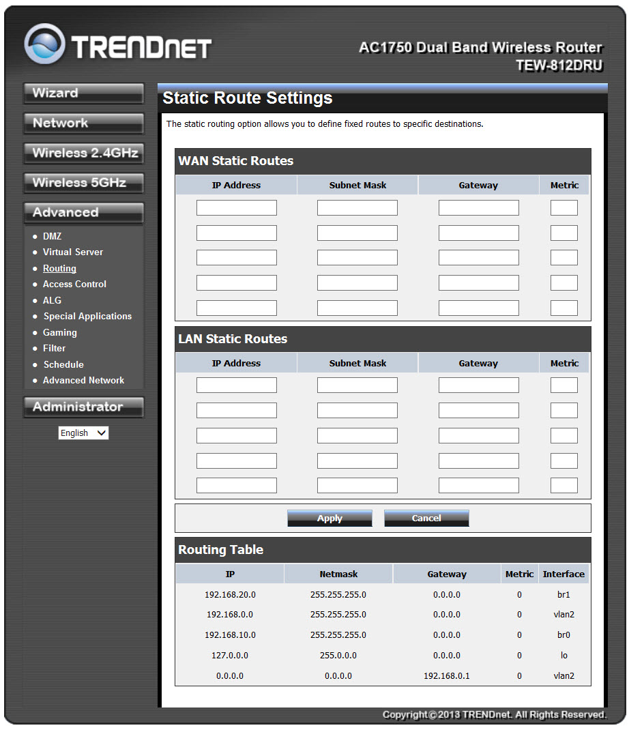The image size is (629, 730).
Task: Click the TRENDnet globe logo icon
Action: tap(45, 44)
